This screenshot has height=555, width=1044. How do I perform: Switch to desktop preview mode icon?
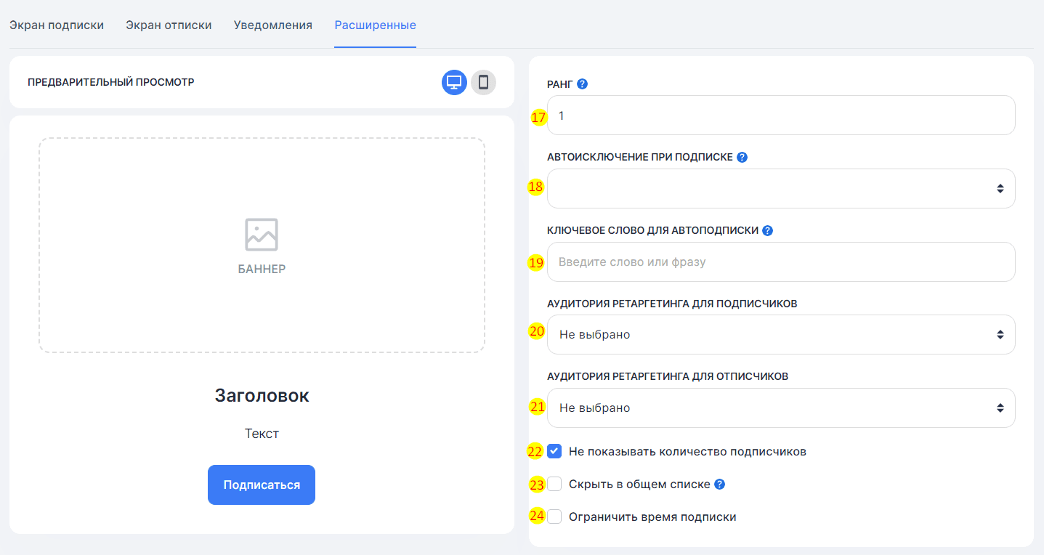click(x=454, y=82)
